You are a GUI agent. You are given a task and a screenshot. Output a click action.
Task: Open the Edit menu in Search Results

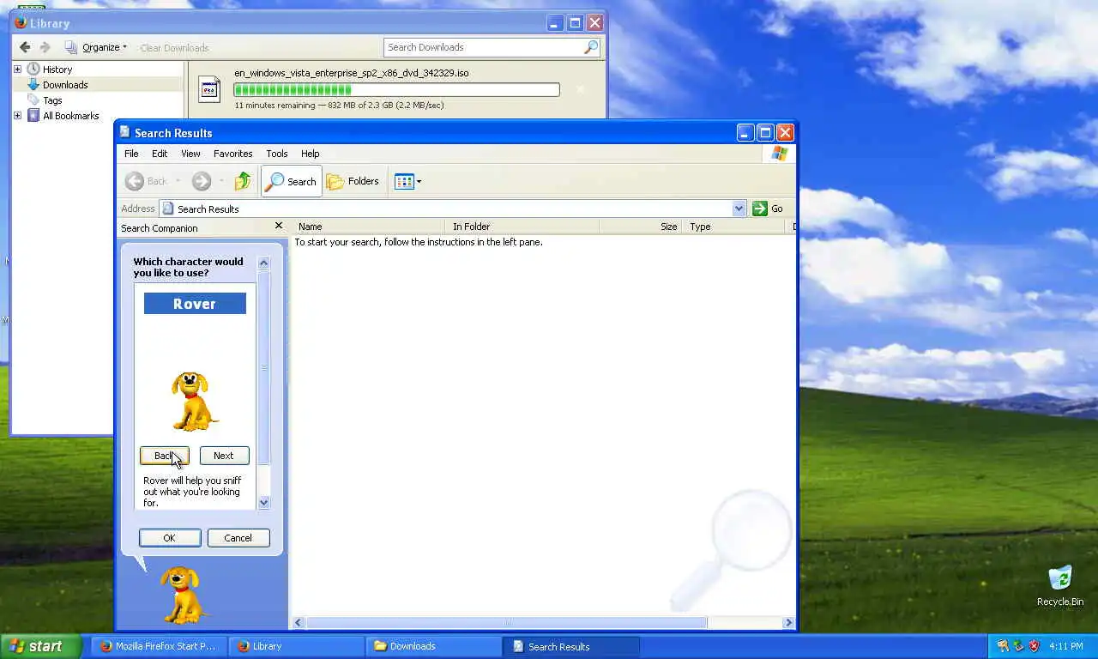[x=160, y=154]
